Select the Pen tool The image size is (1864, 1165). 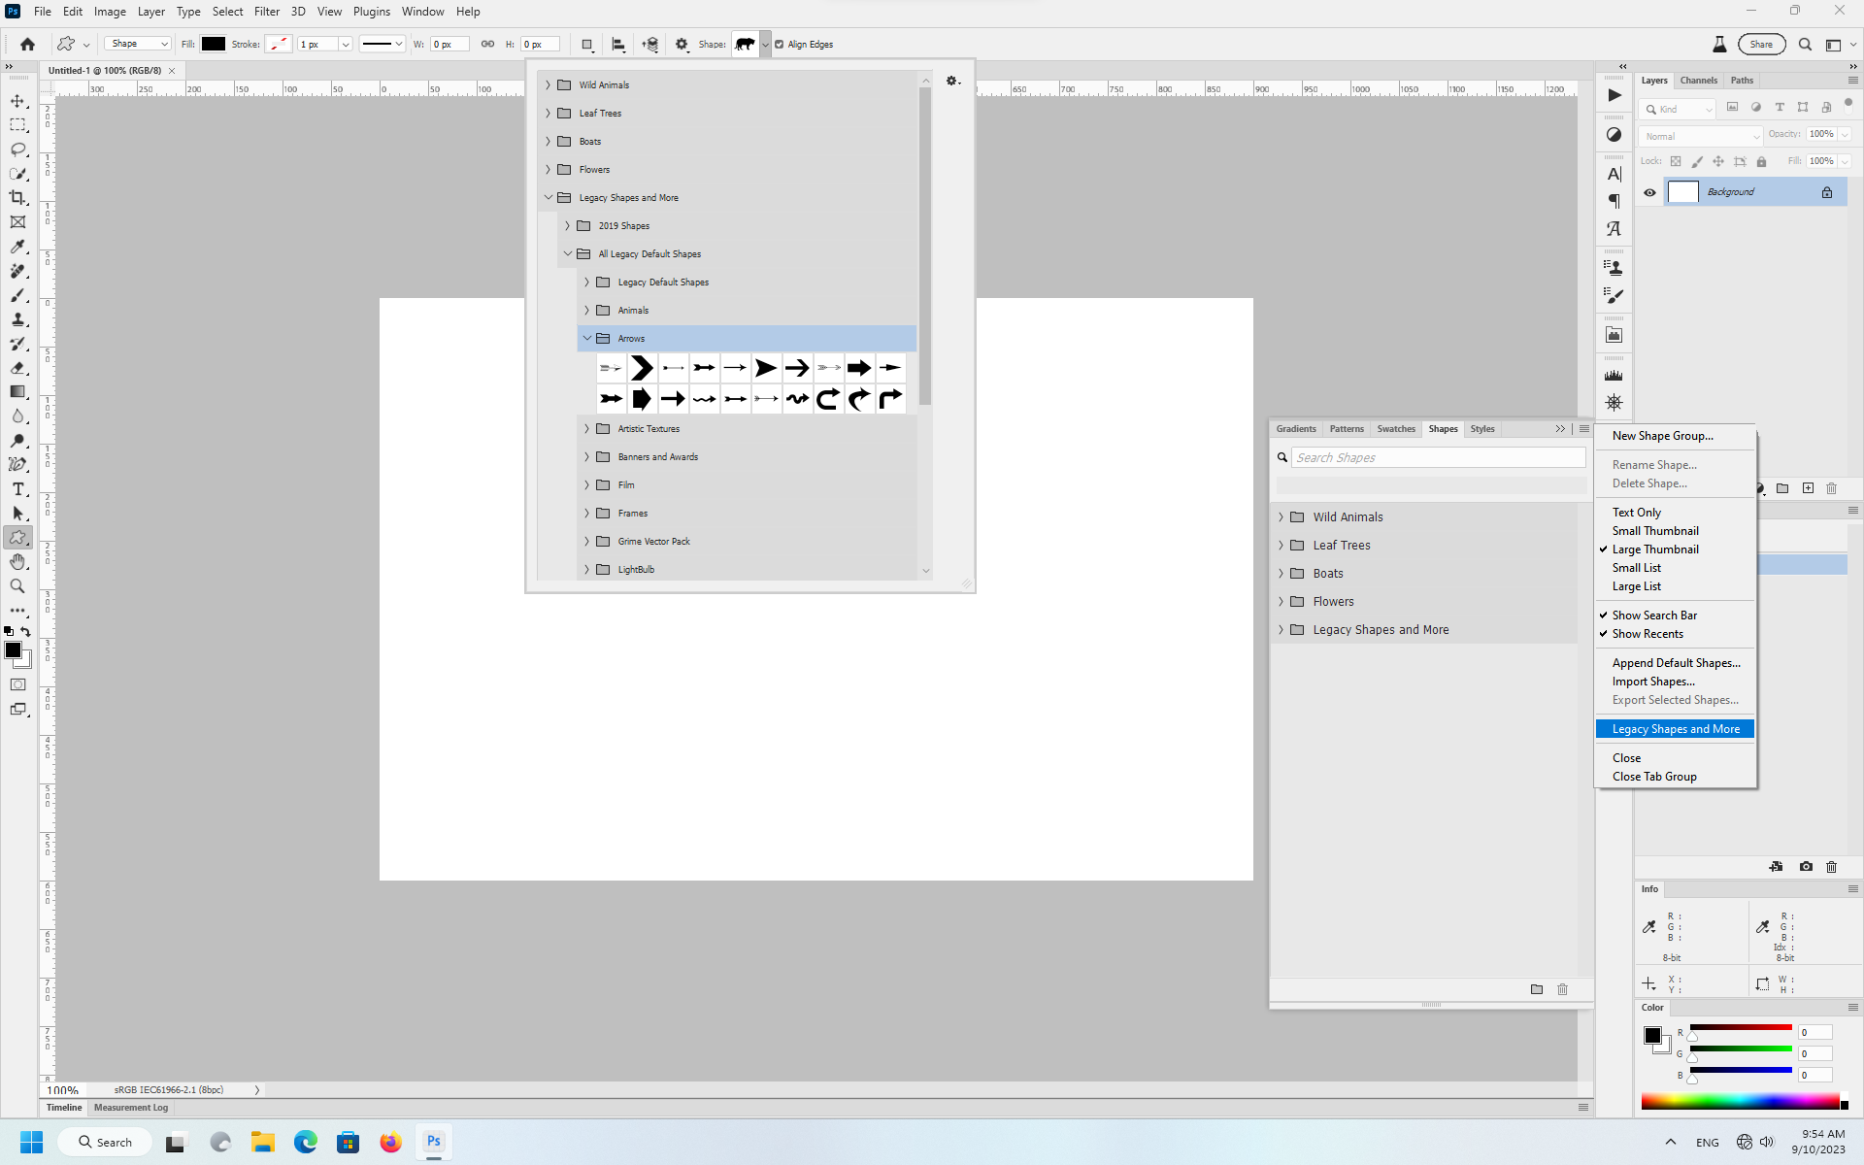[17, 464]
